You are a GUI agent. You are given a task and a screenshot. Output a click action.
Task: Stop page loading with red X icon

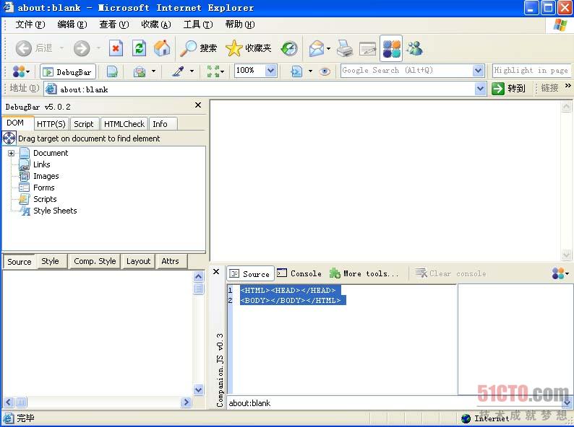(x=116, y=48)
